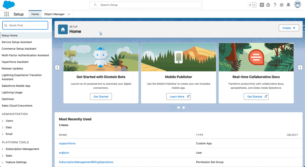Click the external link icon on Learn More

(188, 96)
